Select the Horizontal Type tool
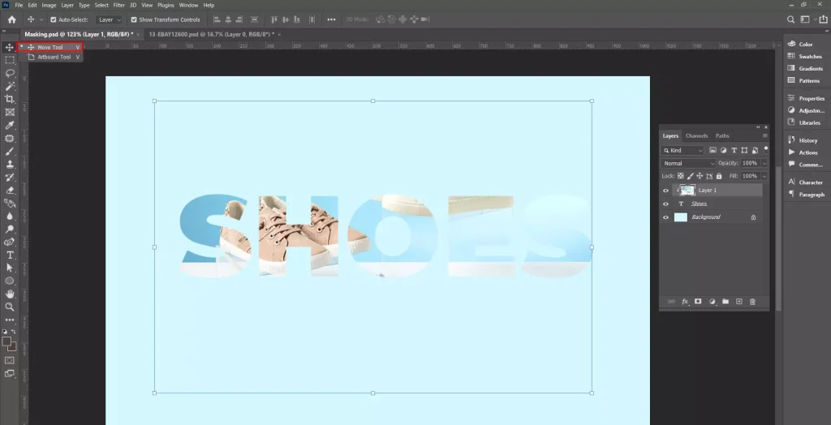 point(10,255)
